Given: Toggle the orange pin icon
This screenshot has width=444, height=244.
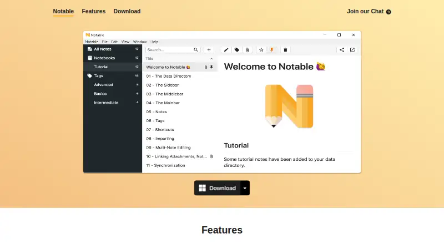Looking at the screenshot, I should tap(271, 50).
